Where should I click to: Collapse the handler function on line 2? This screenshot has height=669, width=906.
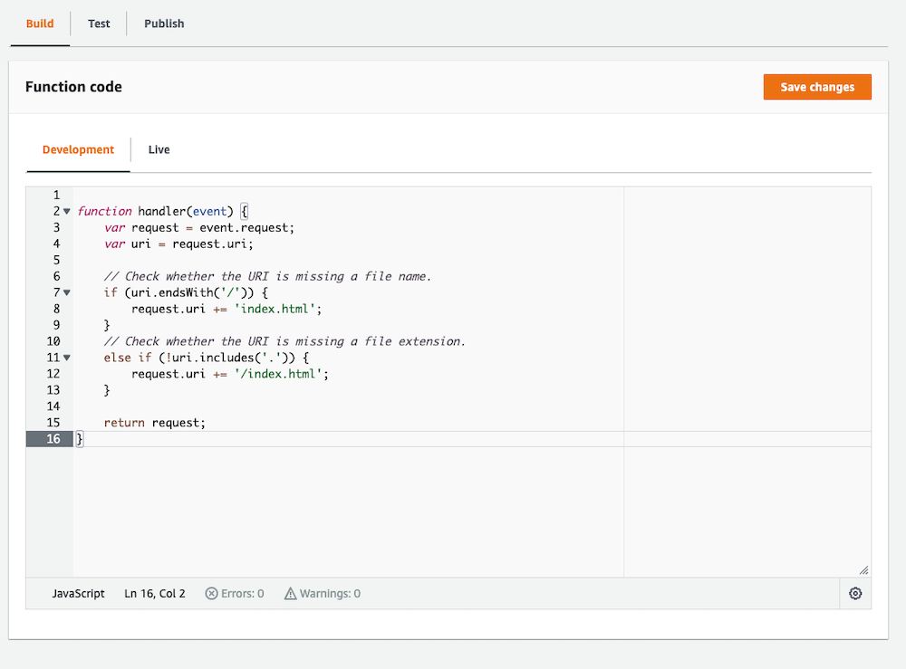[x=66, y=211]
